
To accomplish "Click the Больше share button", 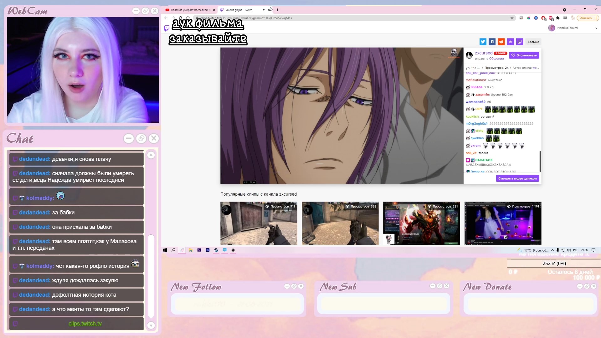I will pos(533,42).
